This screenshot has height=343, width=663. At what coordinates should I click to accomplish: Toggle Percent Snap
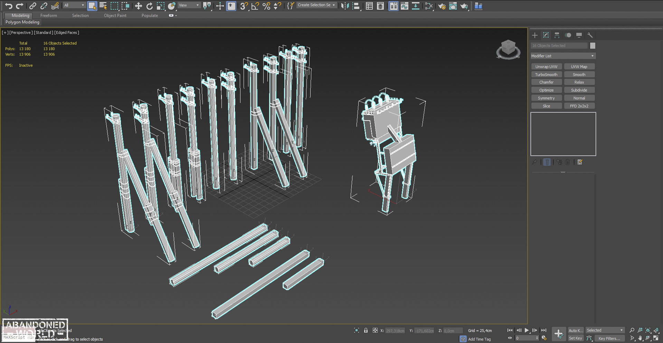[x=266, y=6]
